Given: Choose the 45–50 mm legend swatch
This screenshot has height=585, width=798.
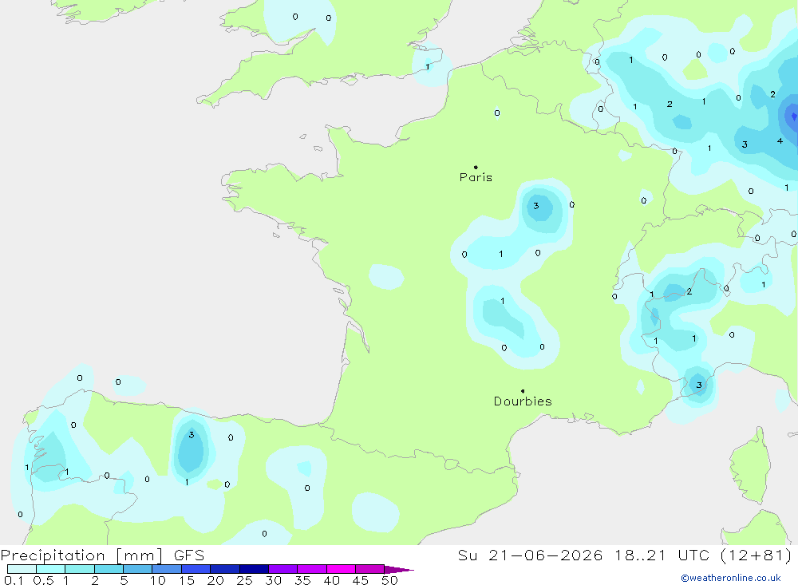Looking at the screenshot, I should 370,569.
